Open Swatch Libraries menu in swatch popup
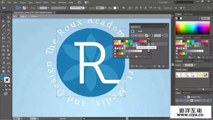Image resolution: width=213 pixels, height=120 pixels. pos(115,57)
